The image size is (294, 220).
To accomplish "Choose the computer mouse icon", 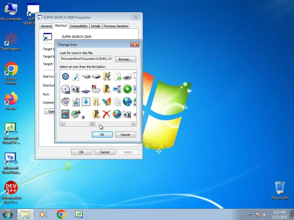I will 86,76.
